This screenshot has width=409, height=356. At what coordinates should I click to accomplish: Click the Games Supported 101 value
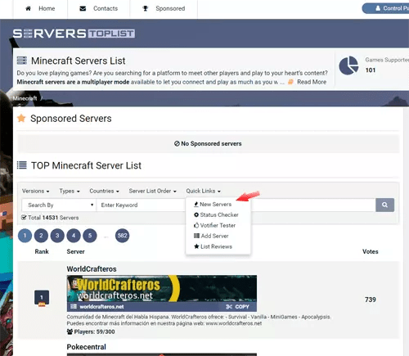click(371, 70)
